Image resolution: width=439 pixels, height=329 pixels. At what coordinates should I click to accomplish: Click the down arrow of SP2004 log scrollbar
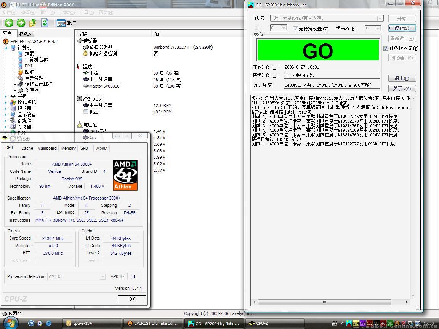tap(413, 296)
